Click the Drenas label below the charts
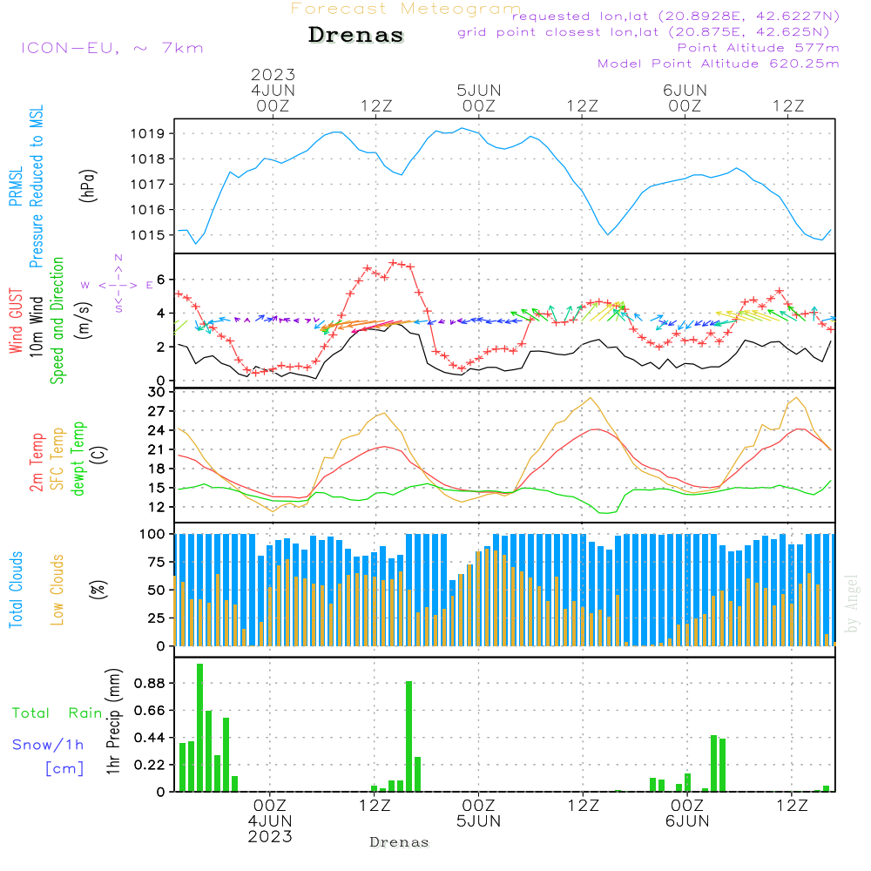871x871 pixels. pyautogui.click(x=399, y=842)
